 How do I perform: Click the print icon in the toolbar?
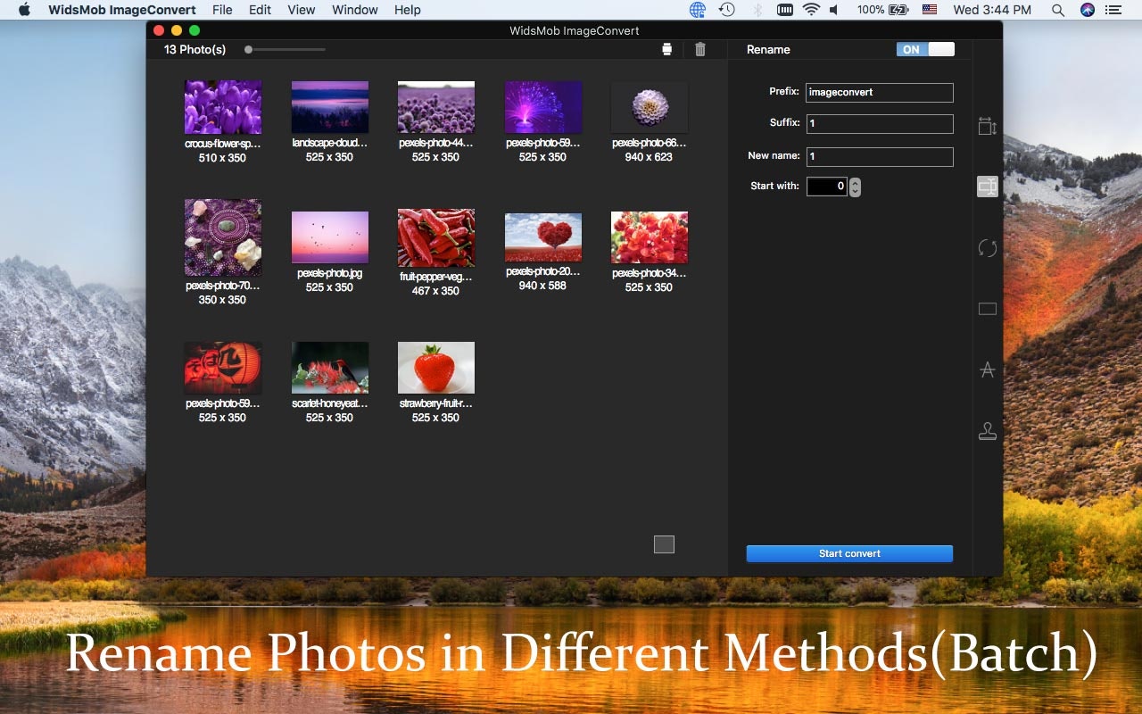tap(666, 49)
